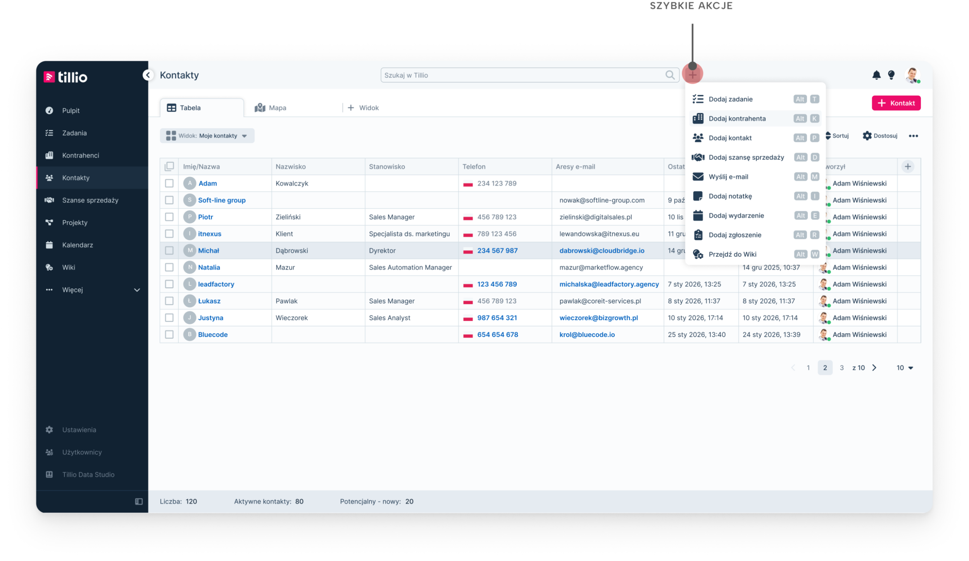
Task: Click phone number 987 654 321
Action: (497, 318)
